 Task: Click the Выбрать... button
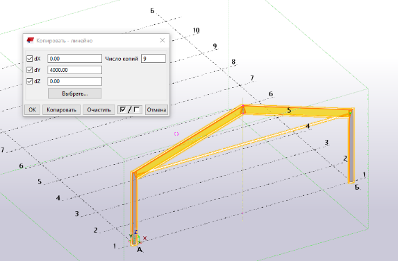click(75, 93)
